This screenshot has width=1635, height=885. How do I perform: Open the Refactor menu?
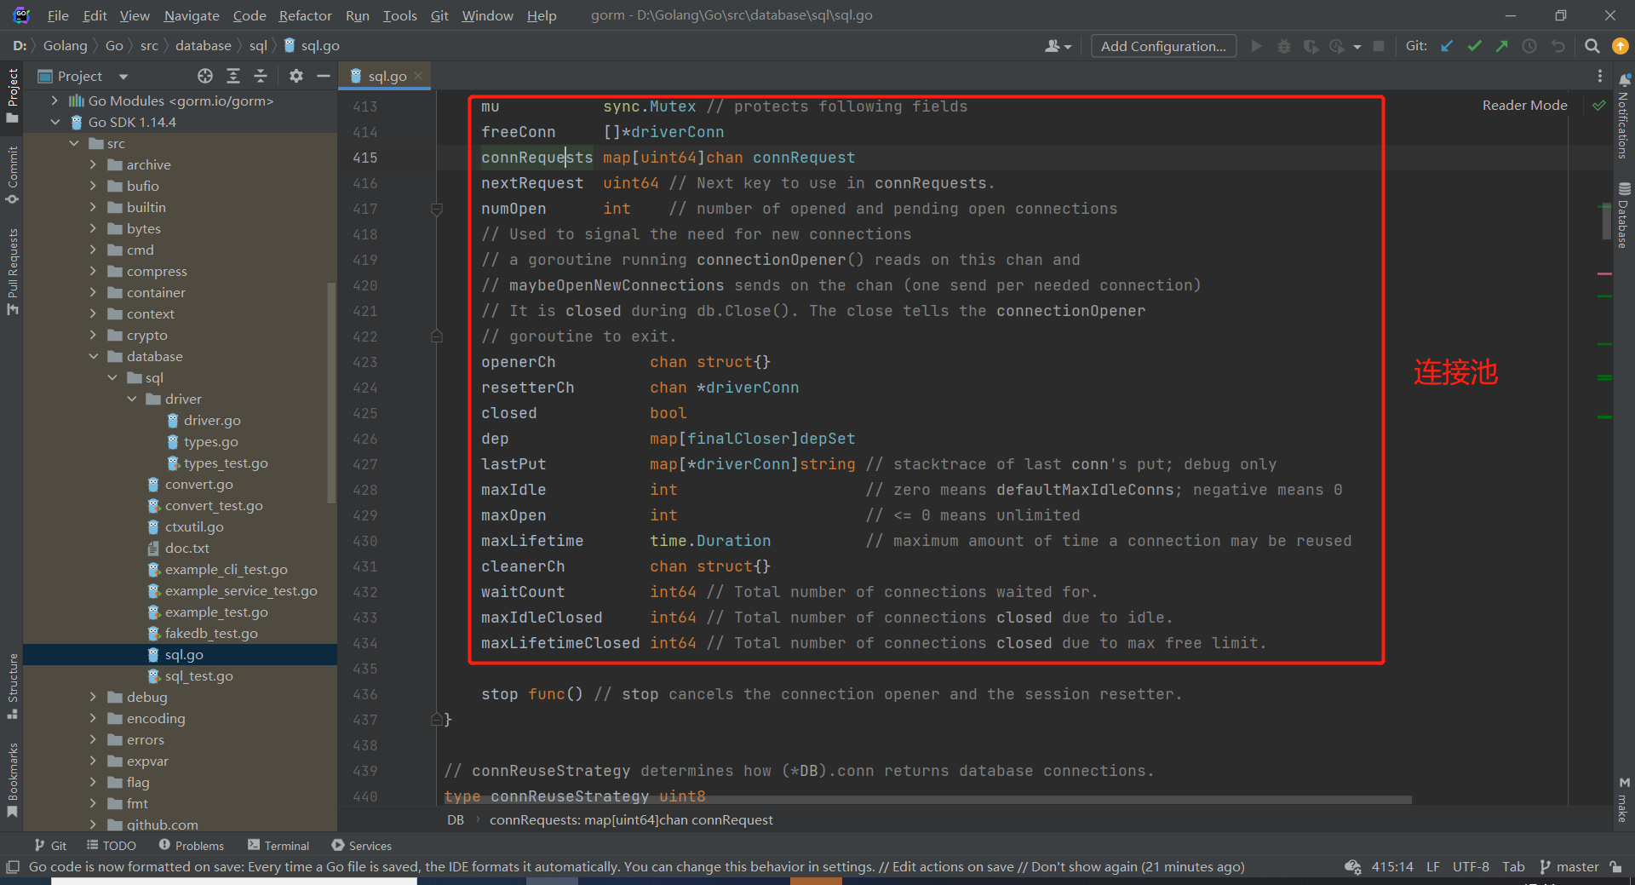pyautogui.click(x=305, y=15)
